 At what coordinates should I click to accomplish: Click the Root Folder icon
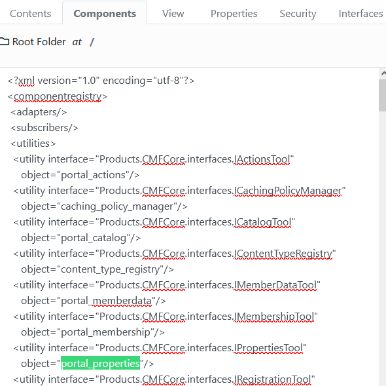point(4,42)
